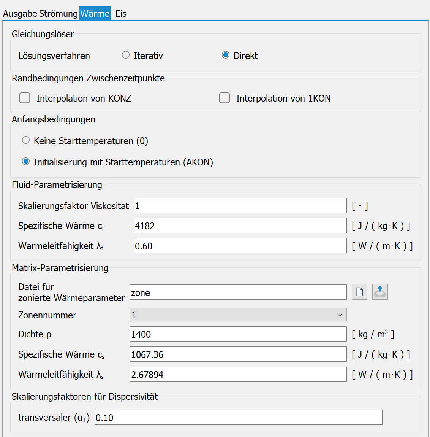Screen dimensions: 430x437
Task: Click the Spezifische Wärme cf field with 4182
Action: pyautogui.click(x=240, y=226)
